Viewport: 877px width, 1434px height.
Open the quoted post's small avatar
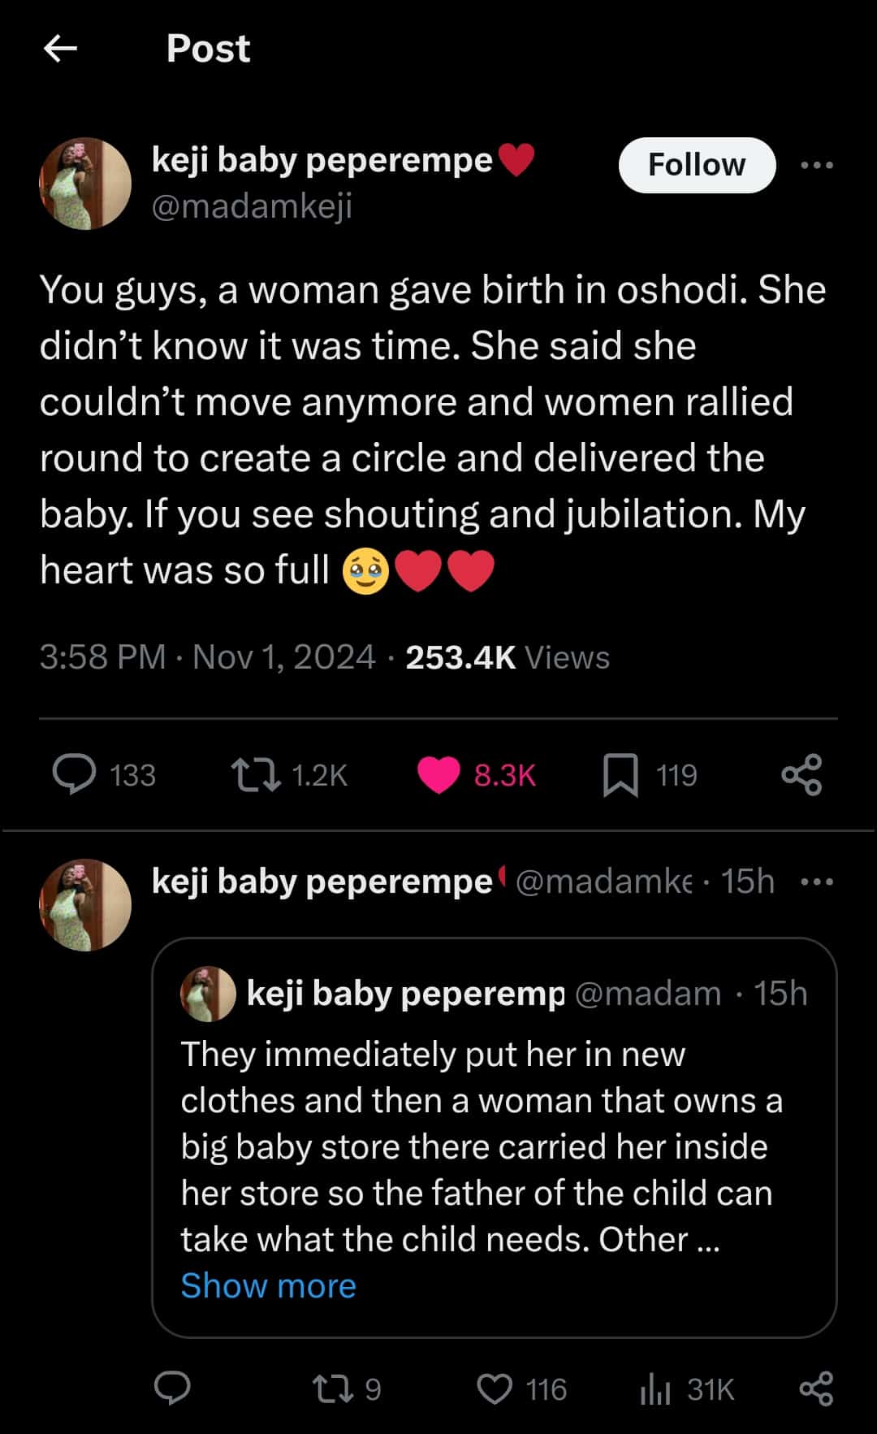208,994
